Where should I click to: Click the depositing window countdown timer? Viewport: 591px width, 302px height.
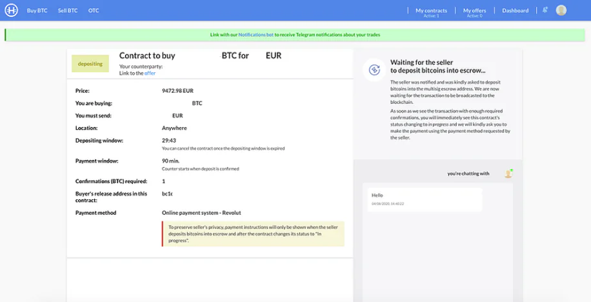[x=169, y=140]
